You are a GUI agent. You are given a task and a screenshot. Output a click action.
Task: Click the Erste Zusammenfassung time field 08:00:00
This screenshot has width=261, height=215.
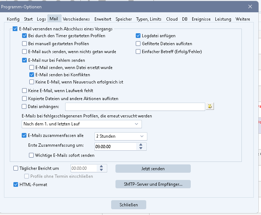[x=115, y=147]
